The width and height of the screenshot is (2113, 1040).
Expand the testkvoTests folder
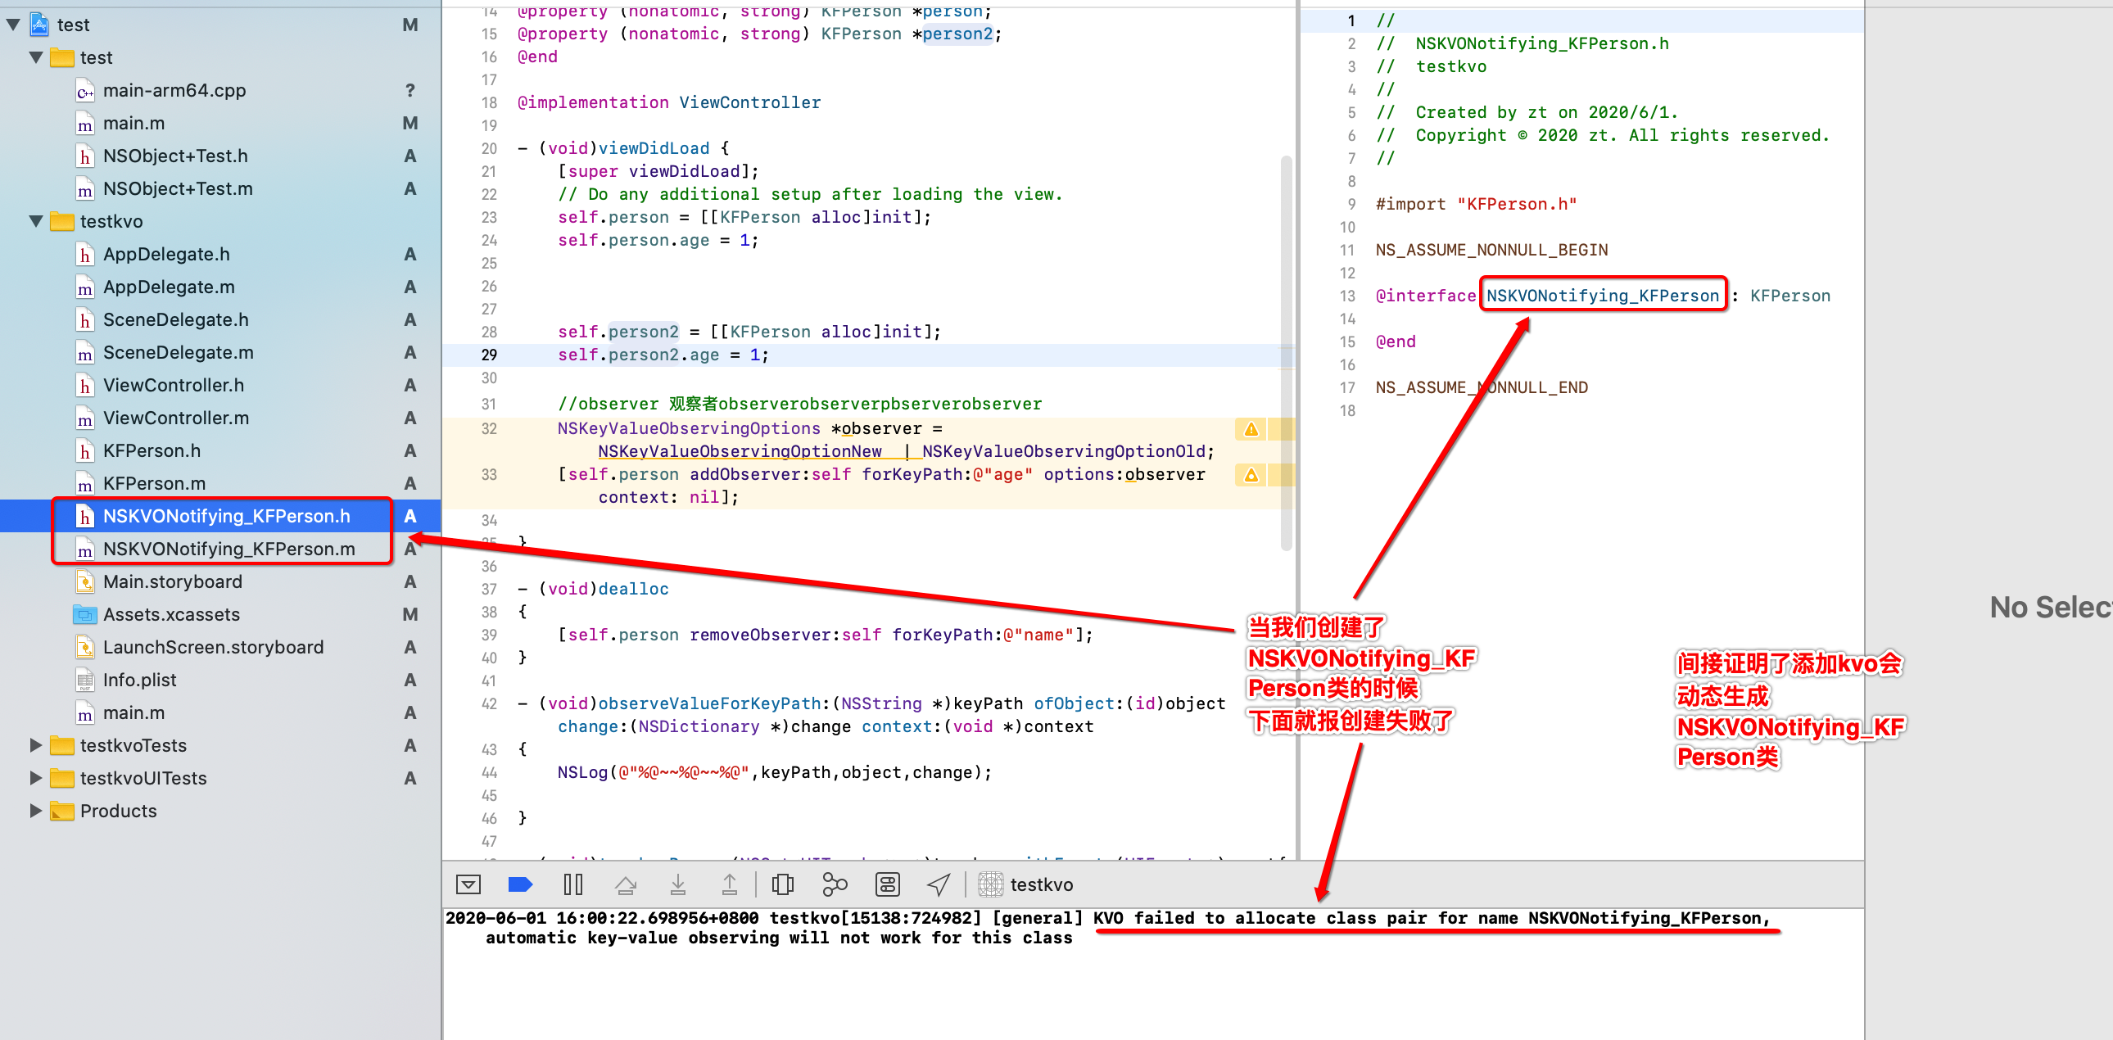(36, 745)
